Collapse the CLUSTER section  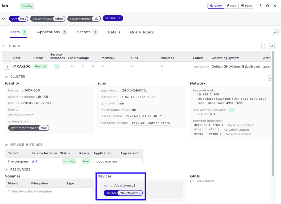(x=7, y=77)
